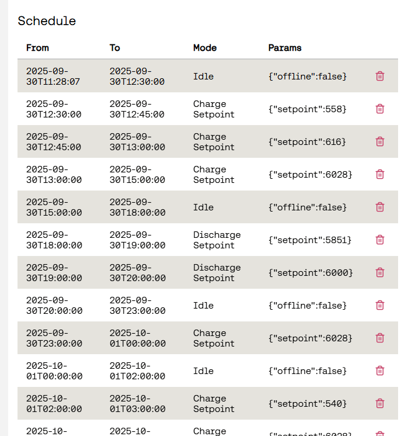
Task: Delete the Idle entry starting 2025-09-30T11:28:07
Action: click(x=380, y=76)
